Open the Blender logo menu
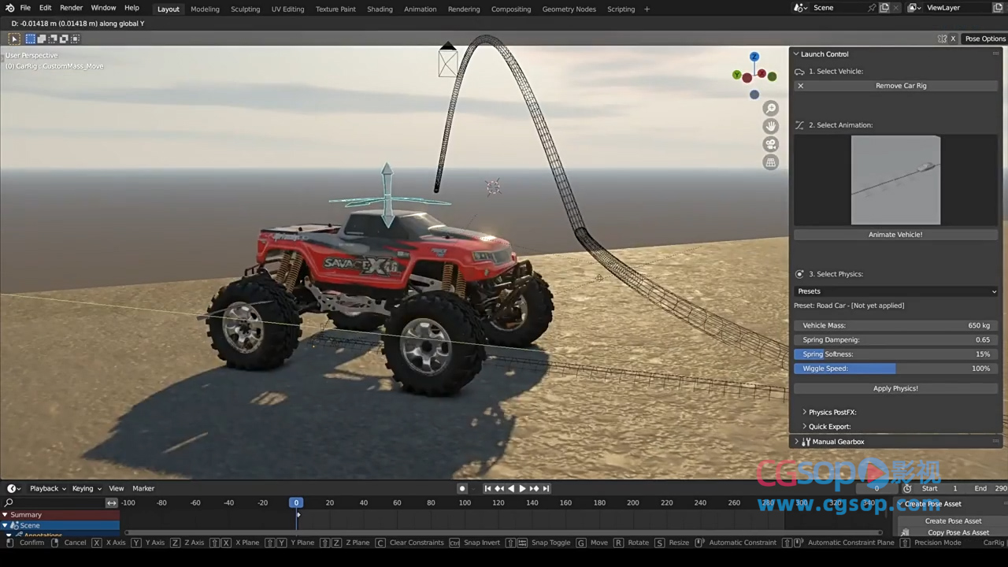The width and height of the screenshot is (1008, 567). coord(9,8)
